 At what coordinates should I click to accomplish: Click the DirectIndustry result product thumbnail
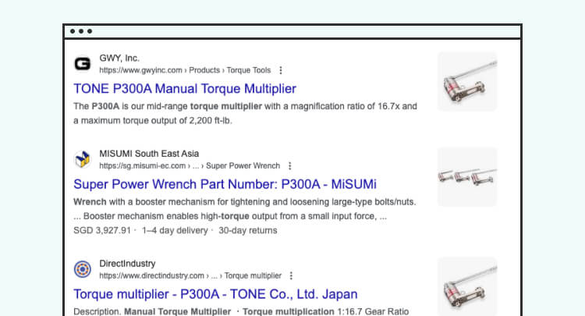click(x=467, y=286)
